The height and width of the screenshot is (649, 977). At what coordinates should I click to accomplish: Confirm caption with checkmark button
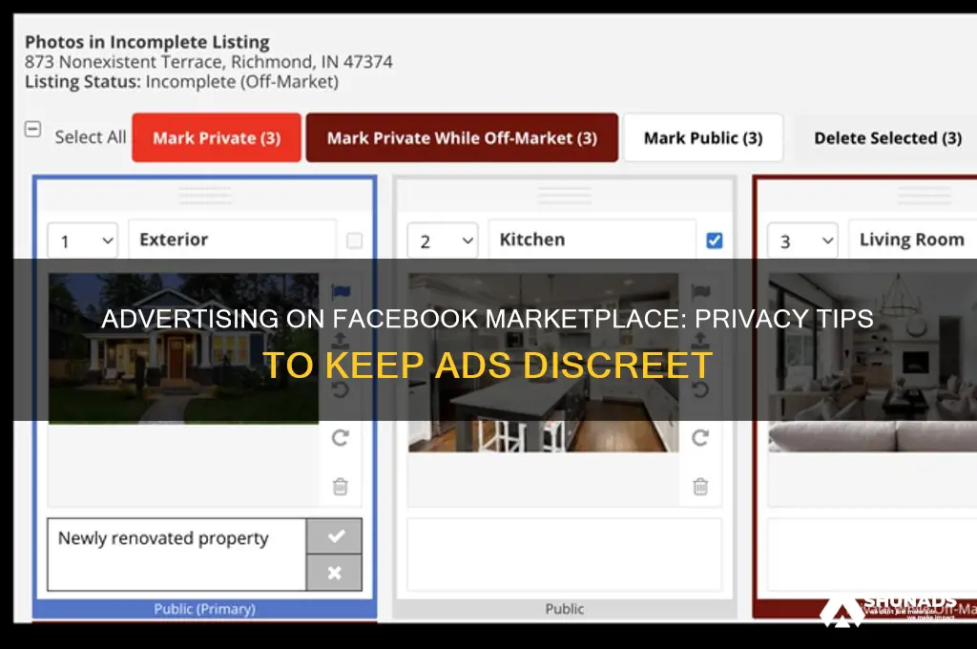[335, 536]
